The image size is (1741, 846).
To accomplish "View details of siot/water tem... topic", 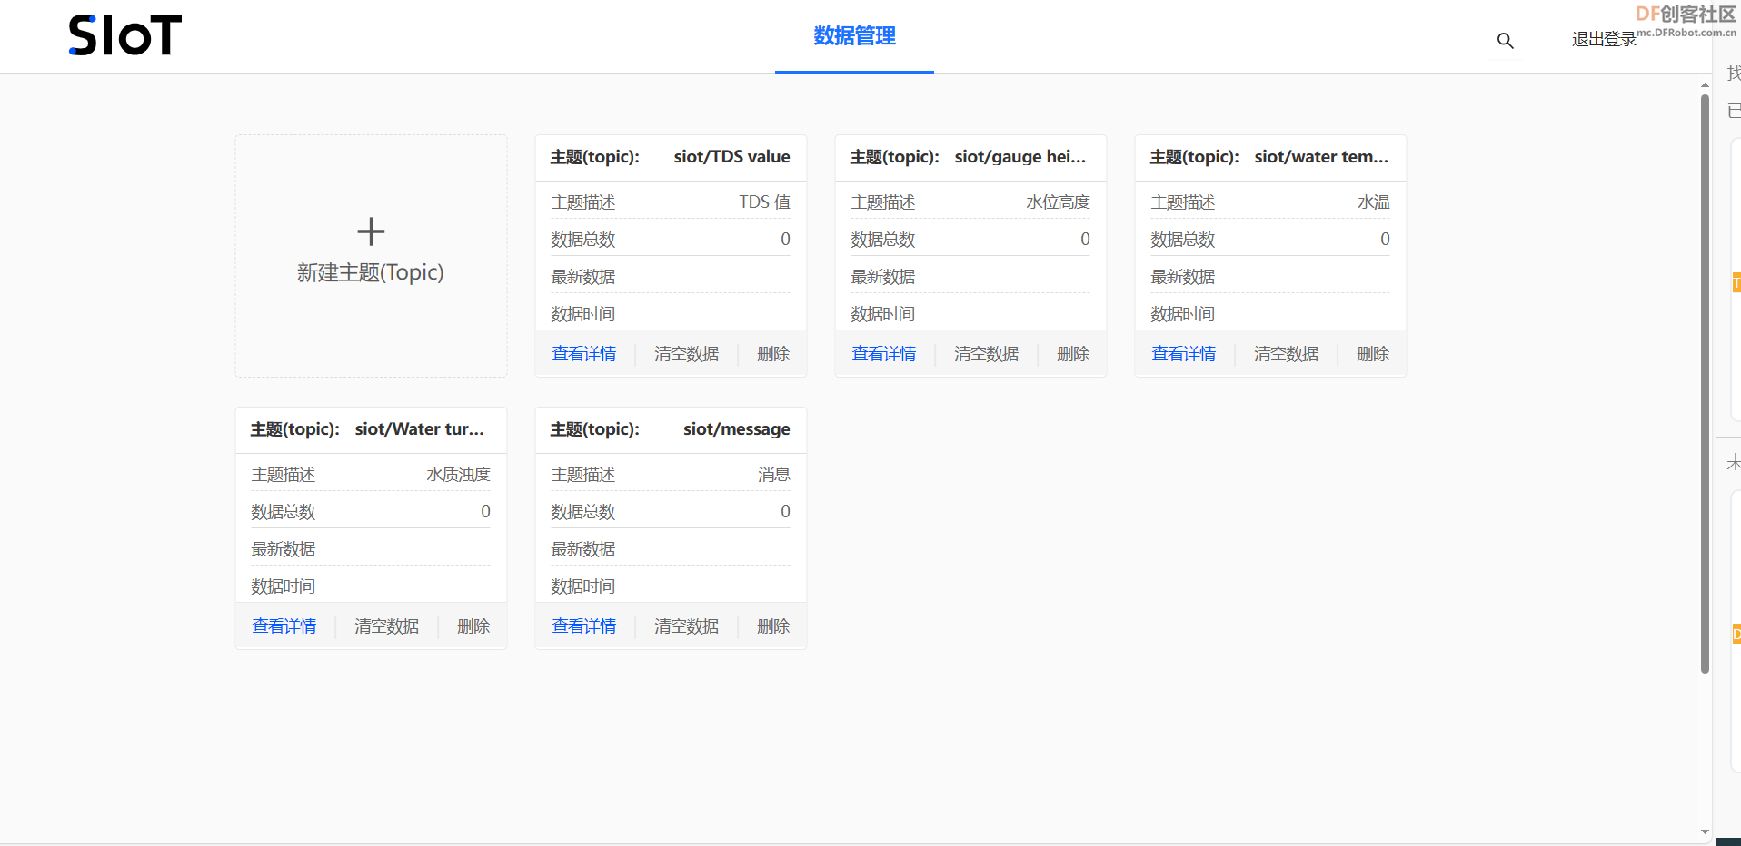I will (1184, 354).
